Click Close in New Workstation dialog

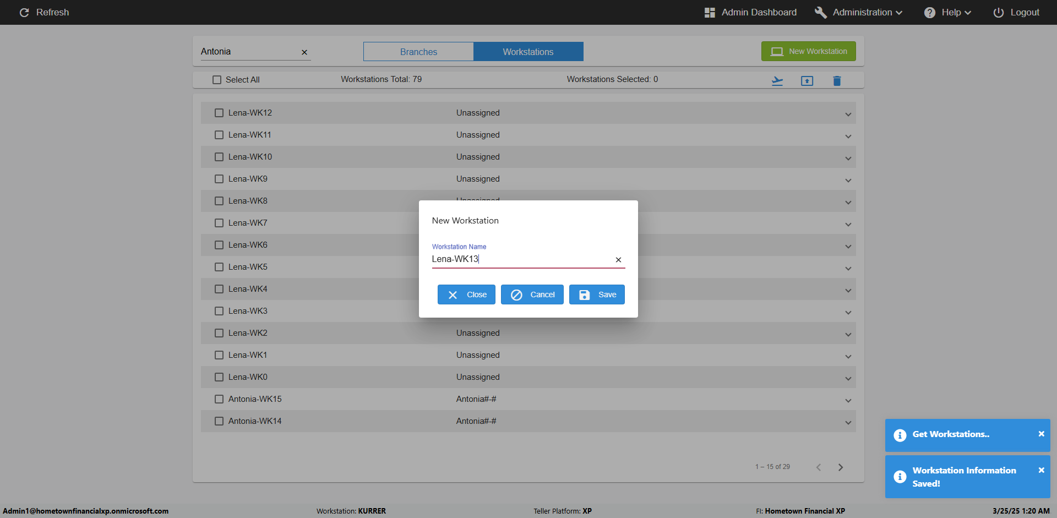[x=466, y=295]
